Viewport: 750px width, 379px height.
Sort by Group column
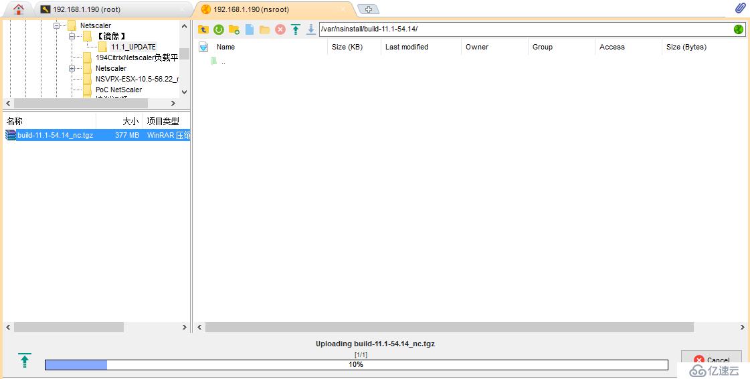point(543,47)
